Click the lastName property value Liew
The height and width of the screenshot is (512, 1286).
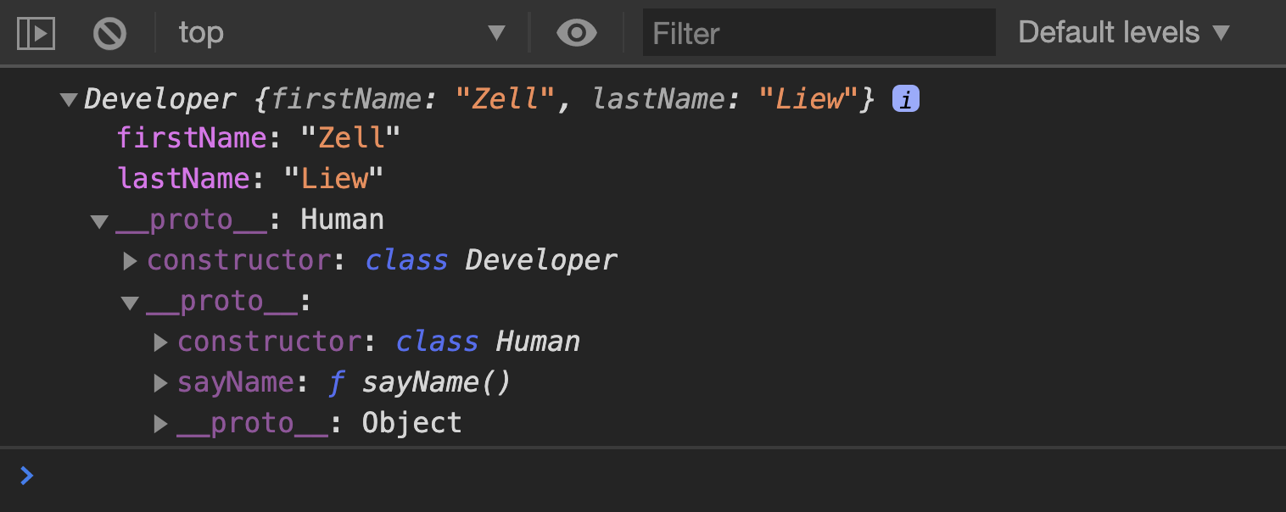tap(332, 178)
